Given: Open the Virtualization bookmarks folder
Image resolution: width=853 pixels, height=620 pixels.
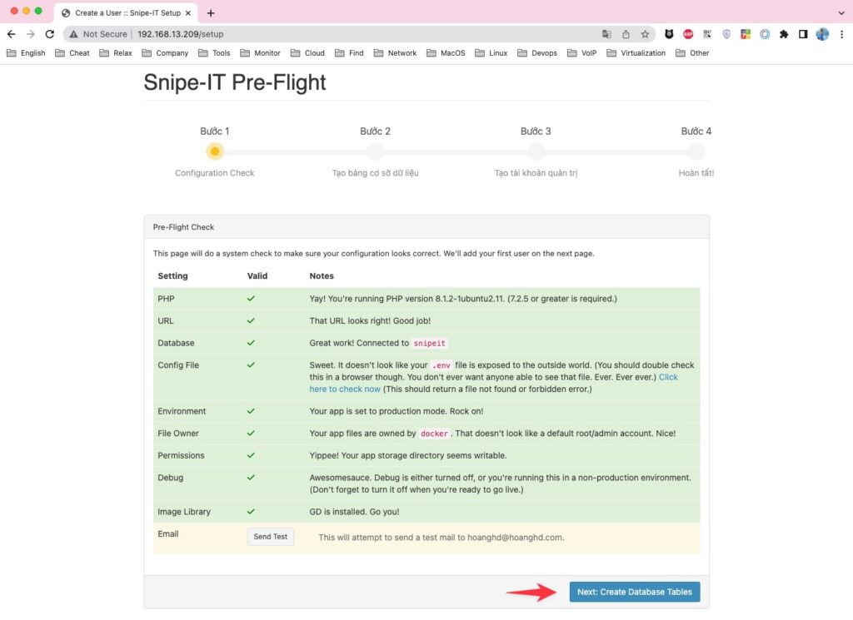Looking at the screenshot, I should 636,53.
